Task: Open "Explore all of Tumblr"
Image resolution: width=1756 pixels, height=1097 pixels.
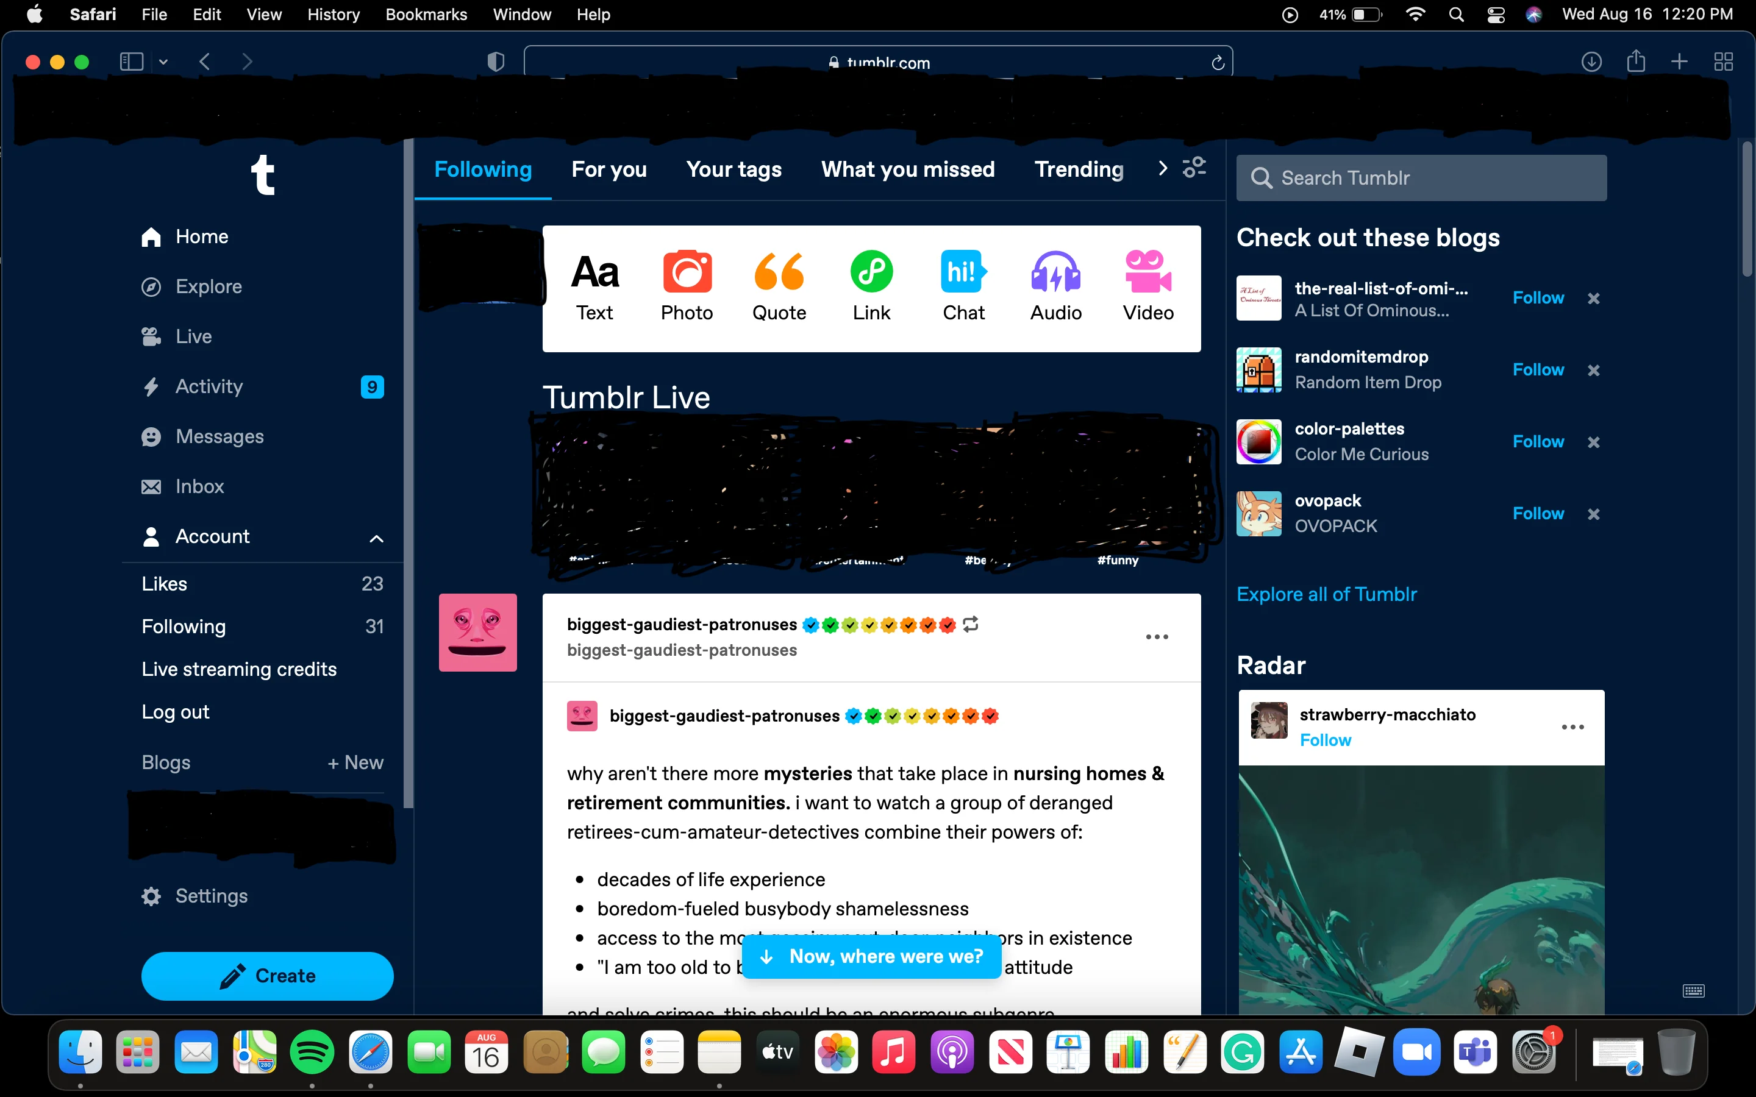Action: coord(1326,594)
